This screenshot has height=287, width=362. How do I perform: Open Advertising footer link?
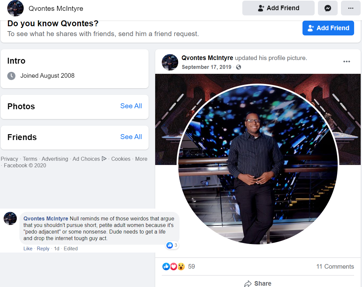pyautogui.click(x=55, y=159)
